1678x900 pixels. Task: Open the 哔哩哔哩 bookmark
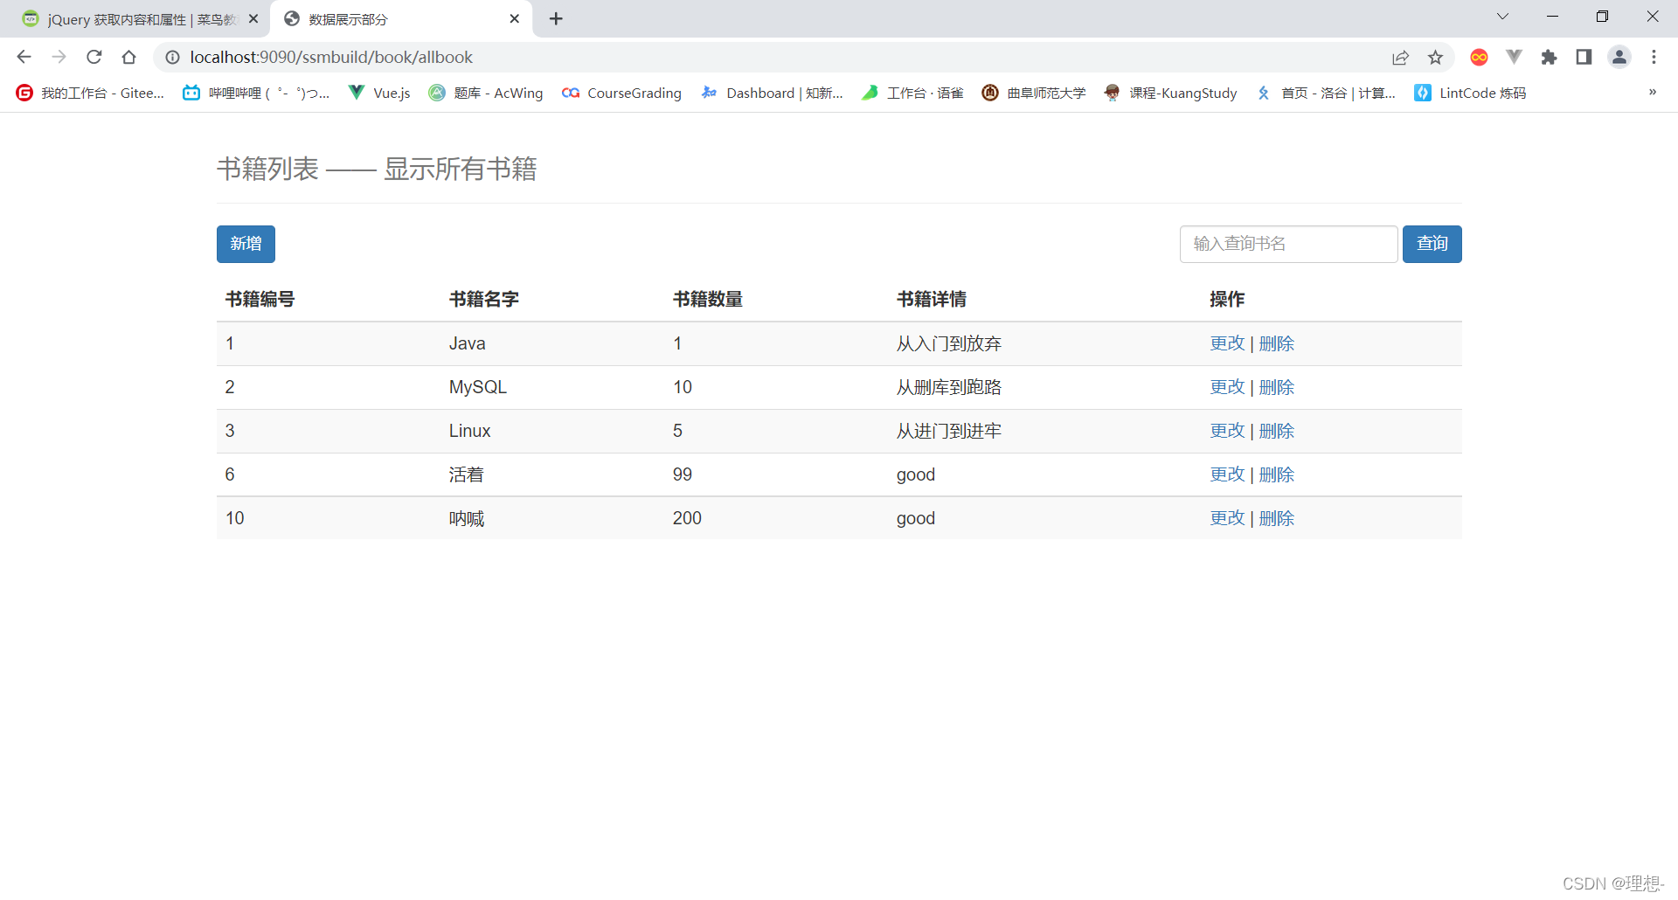256,93
